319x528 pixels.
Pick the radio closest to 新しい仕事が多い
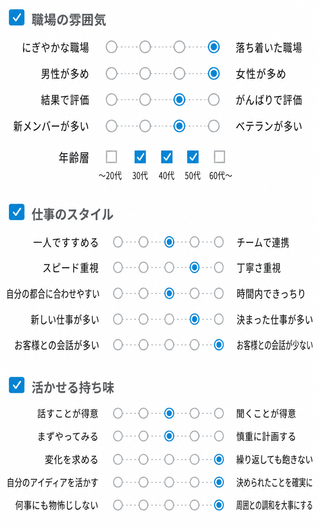click(118, 319)
